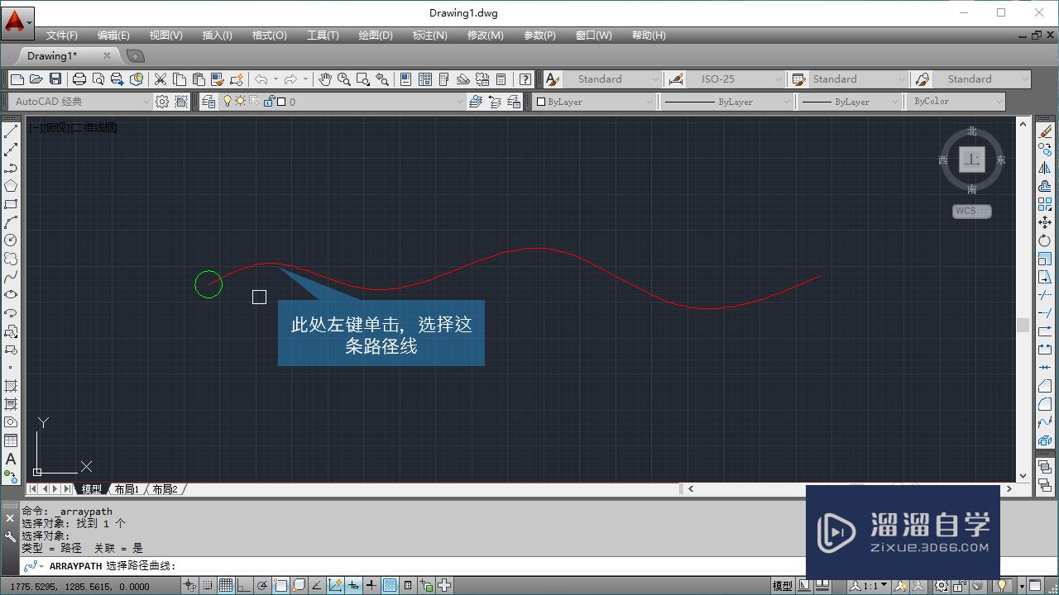Image resolution: width=1059 pixels, height=595 pixels.
Task: Select the Erase tool in the modify toolbar
Action: [x=1045, y=131]
